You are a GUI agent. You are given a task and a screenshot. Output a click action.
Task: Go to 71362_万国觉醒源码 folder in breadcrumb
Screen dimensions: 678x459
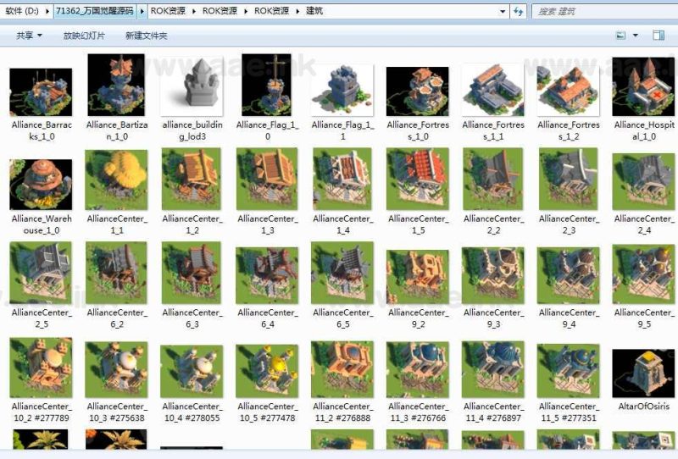coord(92,12)
